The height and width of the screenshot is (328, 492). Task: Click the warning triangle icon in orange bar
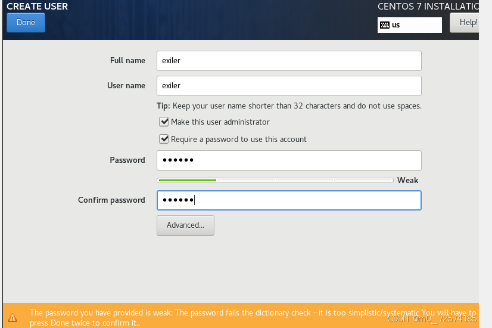[13, 318]
